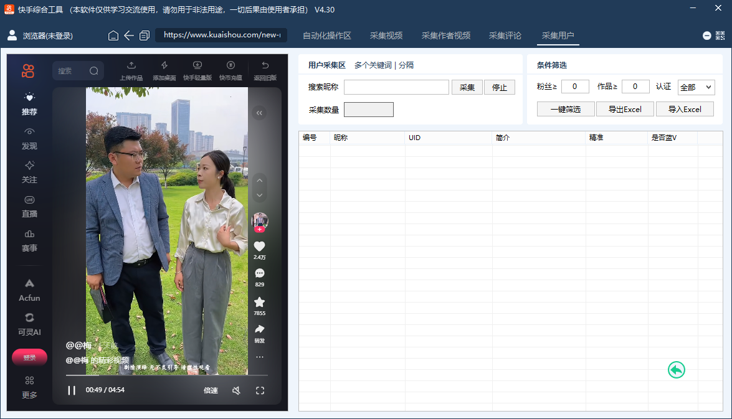Image resolution: width=732 pixels, height=419 pixels.
Task: Open 快手轻量版 from the toolbar
Action: 197,69
